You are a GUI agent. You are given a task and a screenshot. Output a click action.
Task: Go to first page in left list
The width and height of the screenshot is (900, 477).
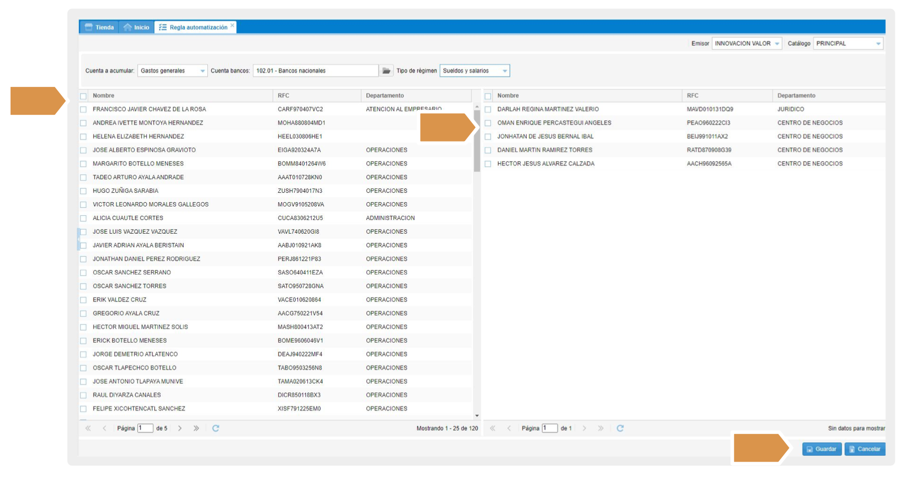pyautogui.click(x=88, y=428)
